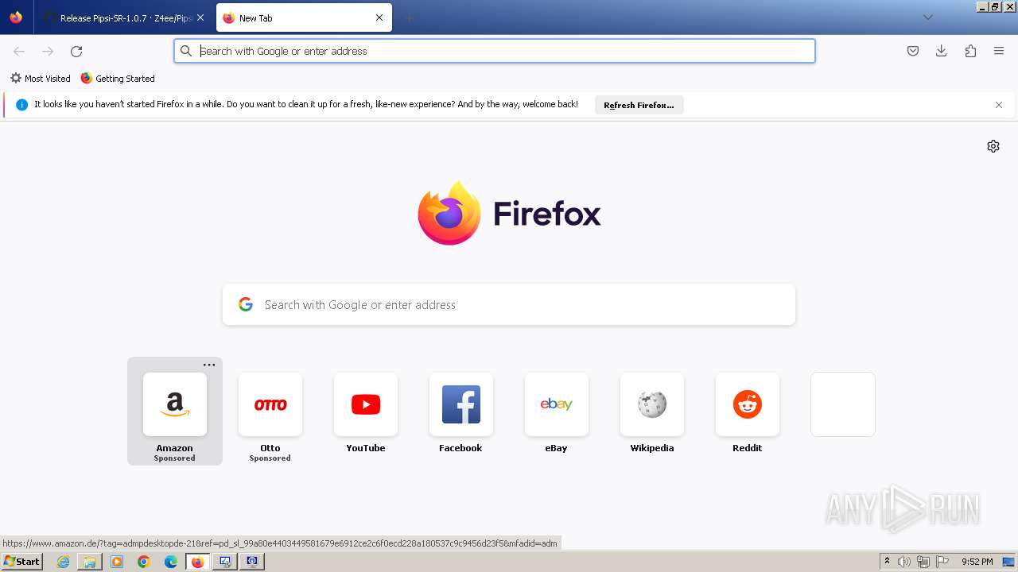Expand the list all tabs dropdown
The width and height of the screenshot is (1018, 572).
[927, 17]
